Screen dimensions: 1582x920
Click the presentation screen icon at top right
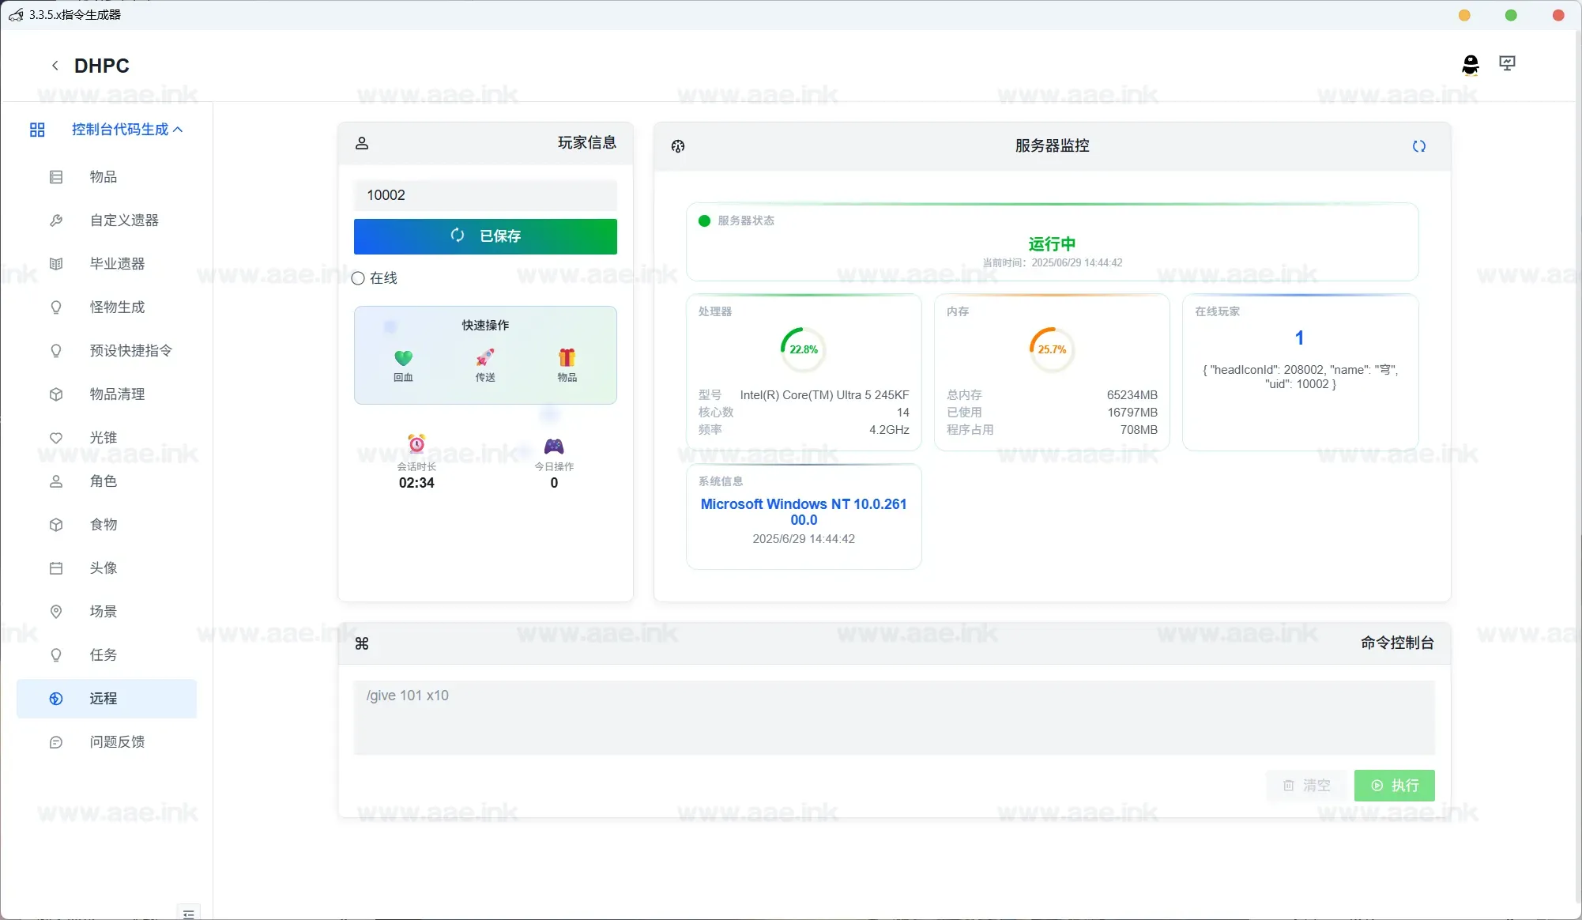coord(1507,64)
